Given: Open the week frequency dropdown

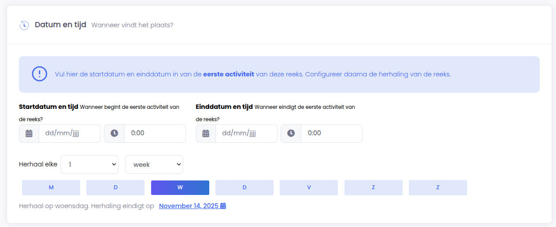Looking at the screenshot, I should 154,164.
